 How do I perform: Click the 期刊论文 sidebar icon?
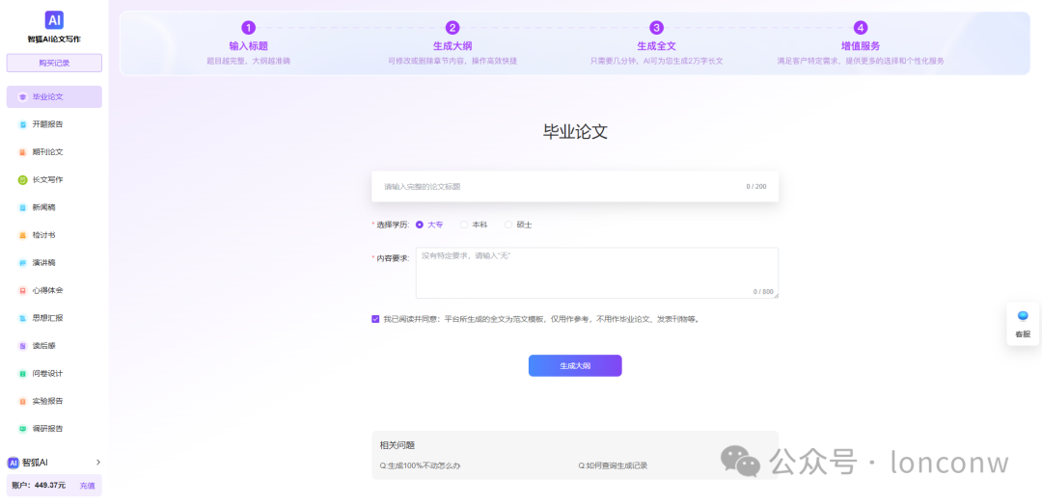pyautogui.click(x=22, y=152)
